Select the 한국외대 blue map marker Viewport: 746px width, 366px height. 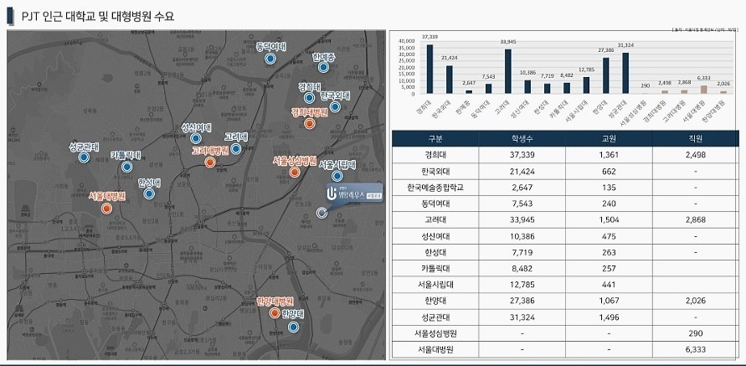click(x=336, y=106)
